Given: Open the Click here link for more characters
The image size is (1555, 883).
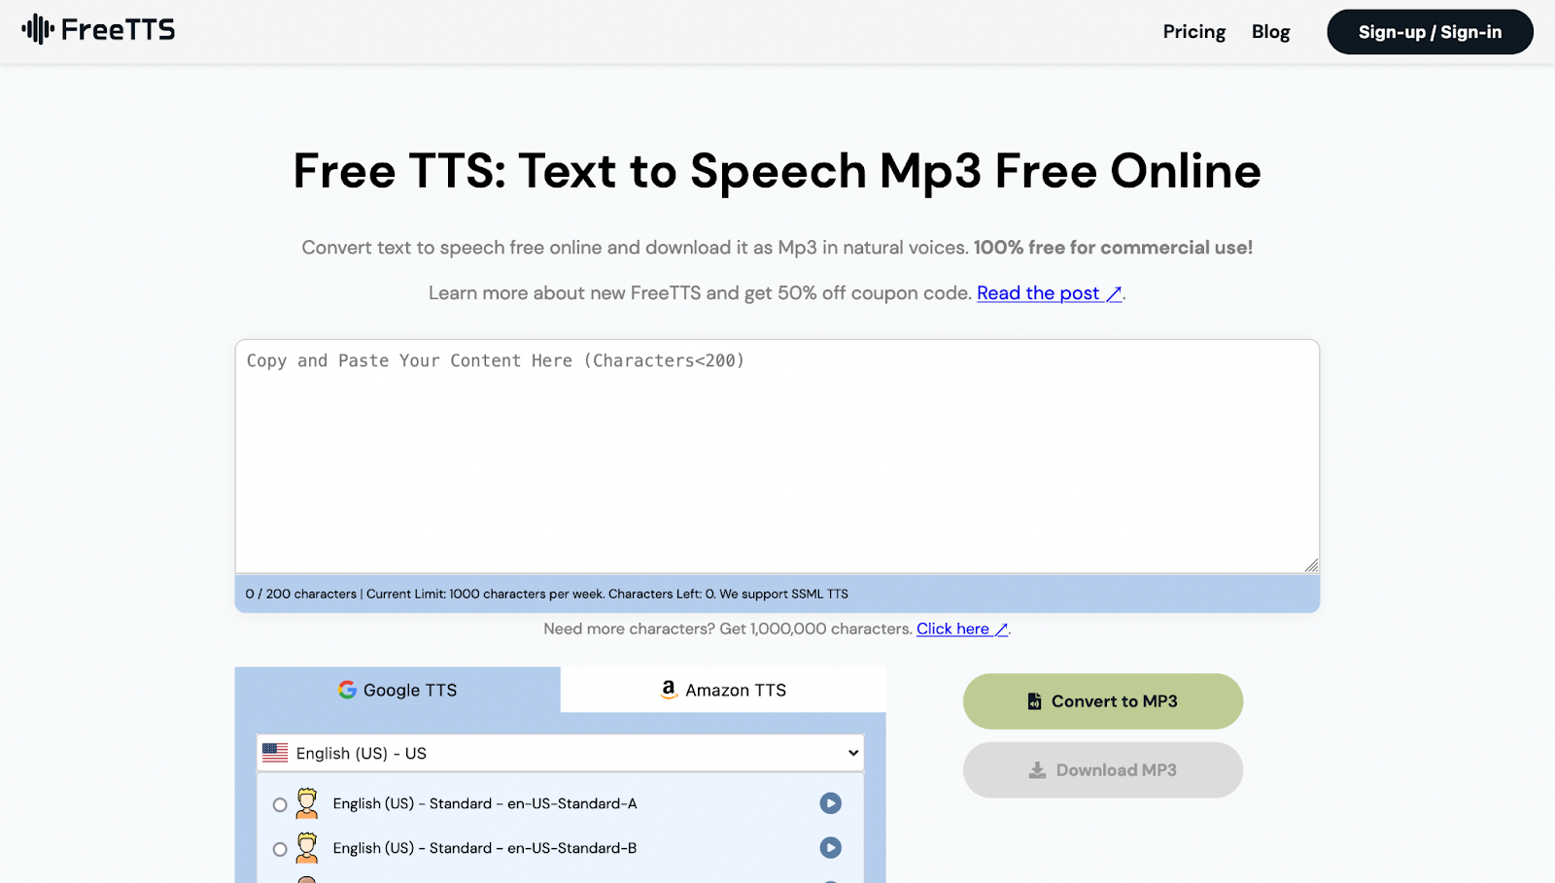Looking at the screenshot, I should (961, 628).
